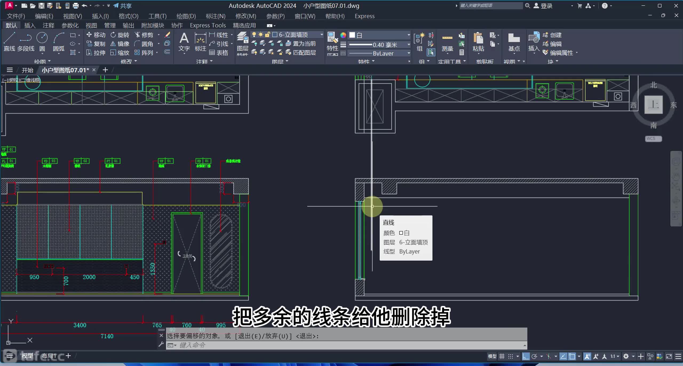Toggle ortho mode in status bar
The height and width of the screenshot is (366, 683).
526,356
